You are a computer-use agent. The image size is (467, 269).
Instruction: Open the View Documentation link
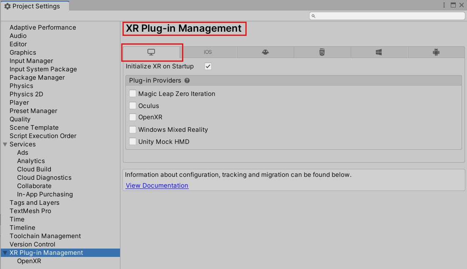[x=157, y=185]
